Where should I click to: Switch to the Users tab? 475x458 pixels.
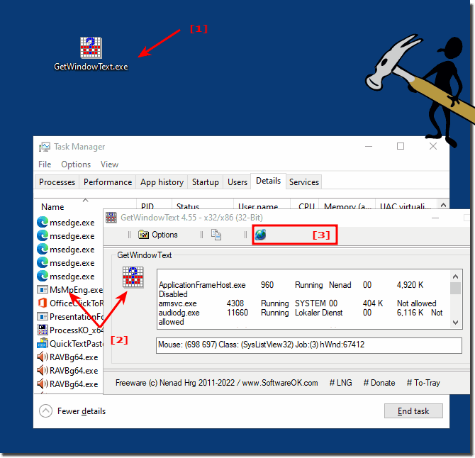[238, 182]
